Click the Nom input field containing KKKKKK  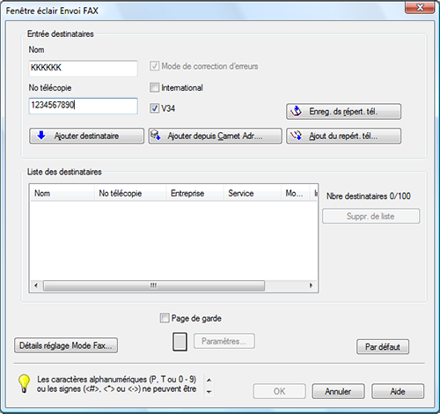tap(83, 68)
